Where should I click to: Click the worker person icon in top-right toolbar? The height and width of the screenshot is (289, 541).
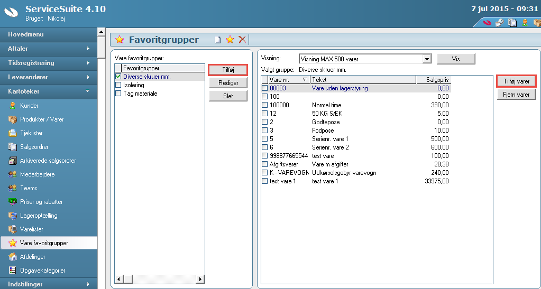coord(525,23)
